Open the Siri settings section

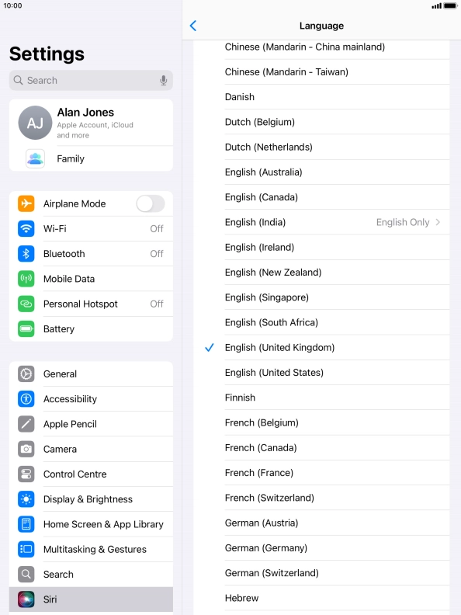tap(91, 599)
